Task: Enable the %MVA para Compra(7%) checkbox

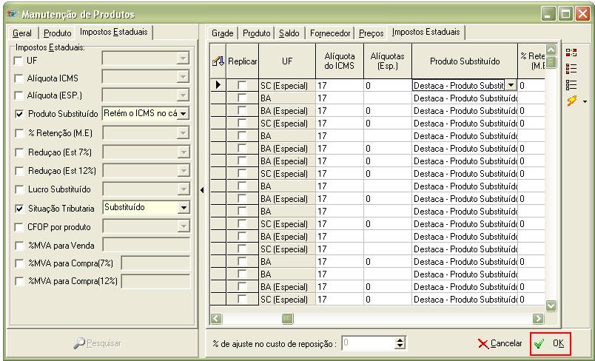Action: coord(19,263)
